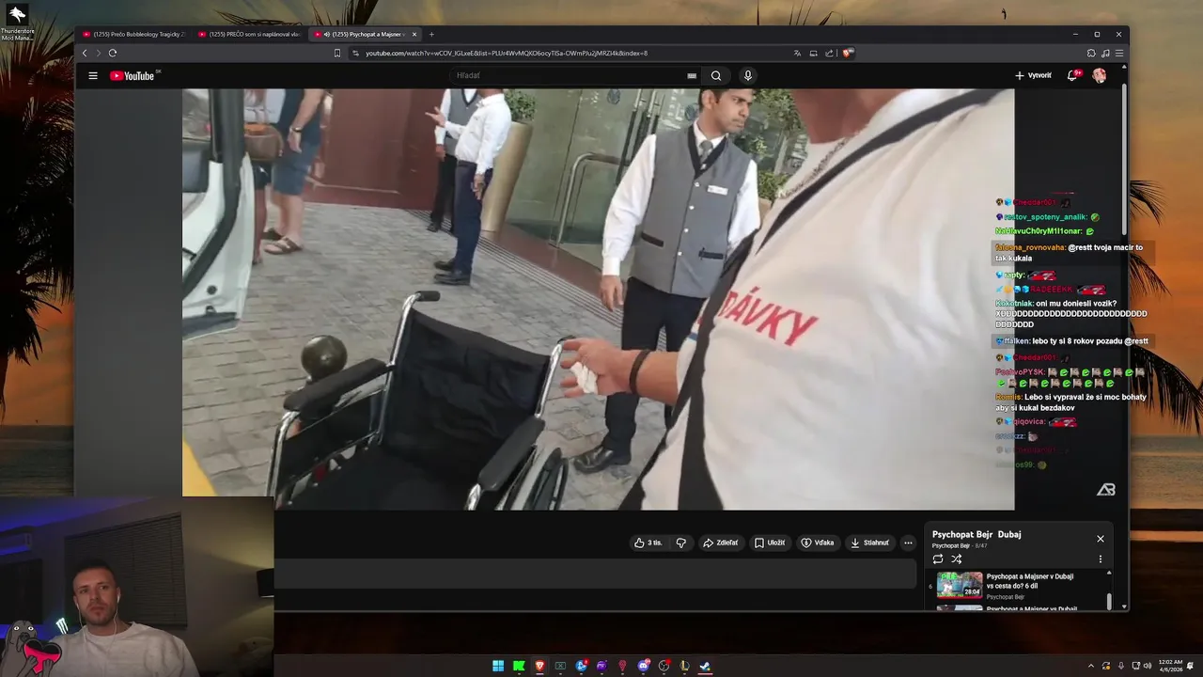Click the Psychopat Bejr Dubaj playlist title
Viewport: 1203px width, 677px height.
(976, 534)
